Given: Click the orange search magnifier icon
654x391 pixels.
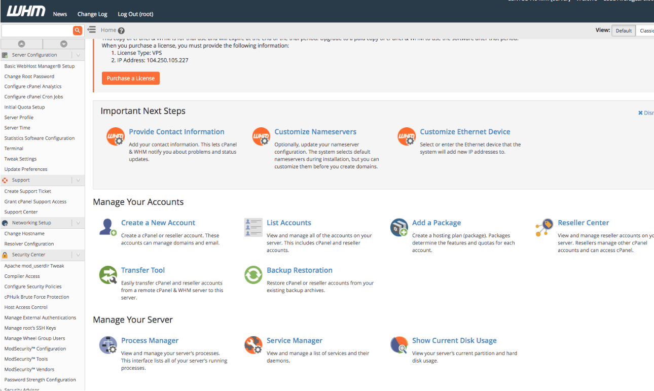Looking at the screenshot, I should click(78, 30).
